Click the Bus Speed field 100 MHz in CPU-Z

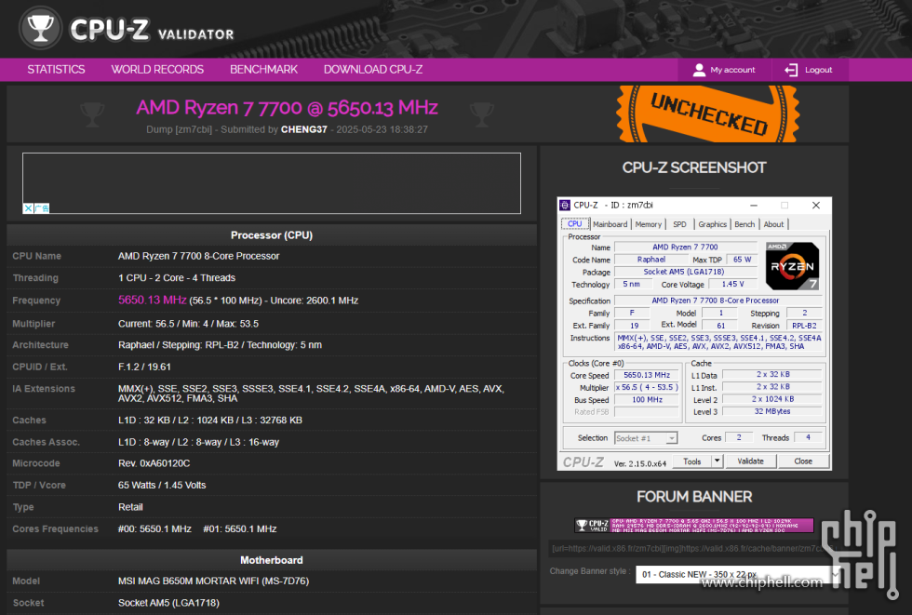coord(647,399)
